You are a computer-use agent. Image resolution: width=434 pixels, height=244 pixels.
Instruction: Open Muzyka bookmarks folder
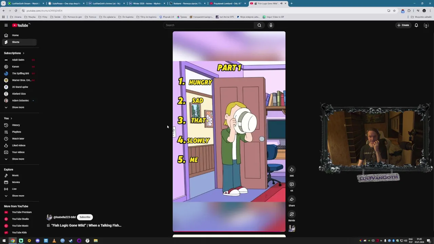pos(30,17)
